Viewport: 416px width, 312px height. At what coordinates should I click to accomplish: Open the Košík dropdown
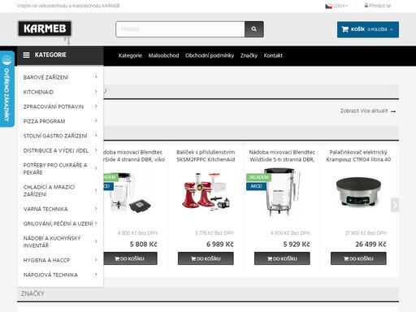tap(368, 29)
